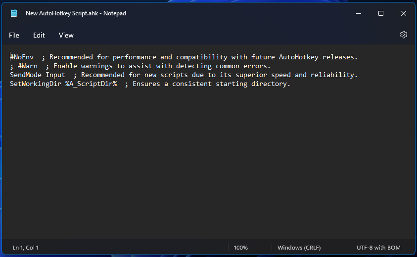Click the UTF-8 with BOM encoding indicator
417x257 pixels.
pos(378,248)
